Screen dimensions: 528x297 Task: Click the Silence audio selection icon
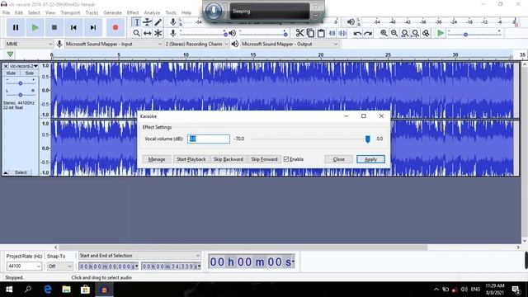(x=343, y=33)
